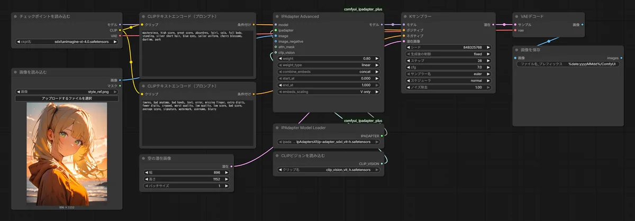This screenshot has height=221, width=635.
Task: Click the ネガティブ input port on Kサンプラー
Action: pos(403,36)
